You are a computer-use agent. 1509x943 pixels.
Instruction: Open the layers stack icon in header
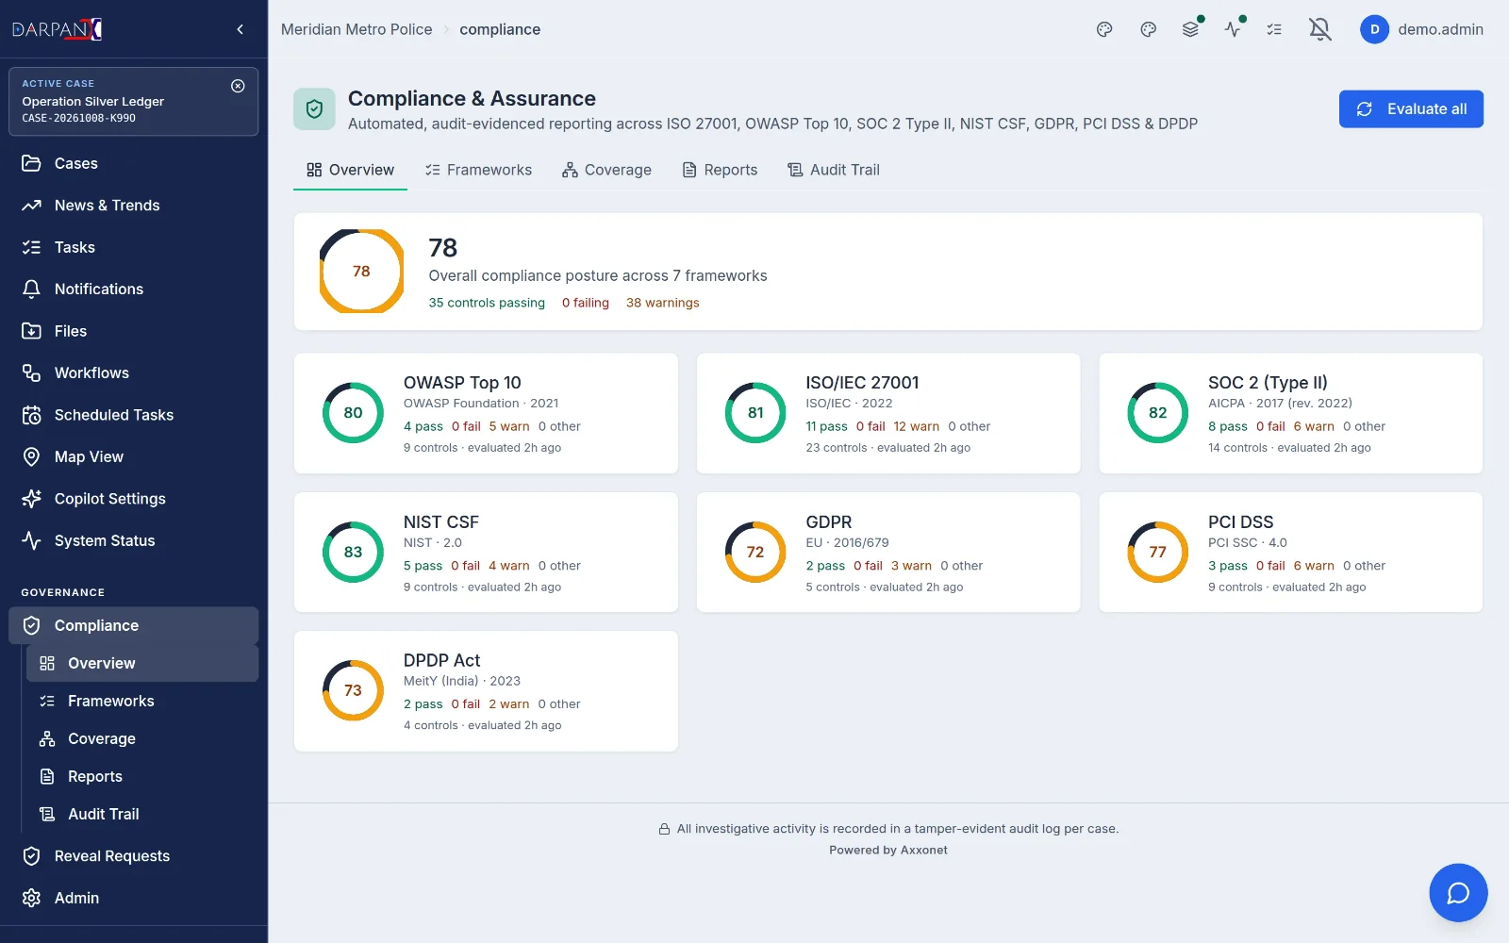tap(1190, 29)
